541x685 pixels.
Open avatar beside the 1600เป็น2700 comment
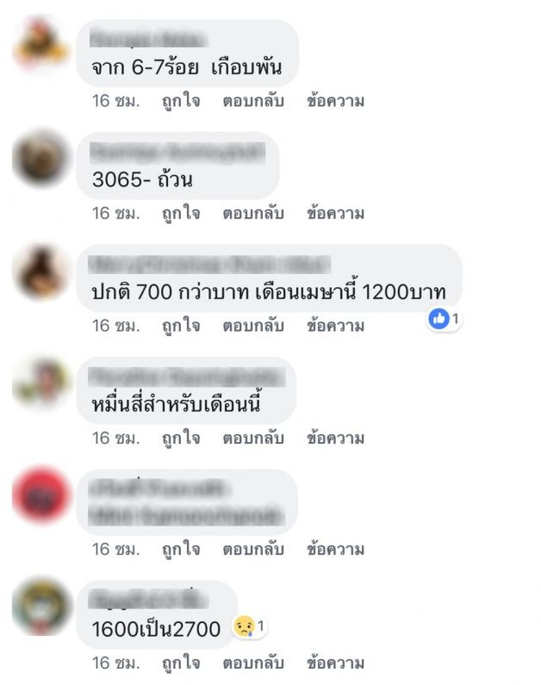(41, 607)
